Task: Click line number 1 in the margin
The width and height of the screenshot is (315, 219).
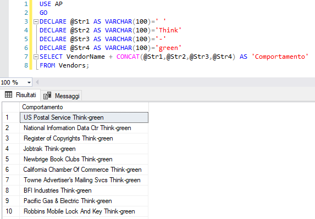Action: 26,4
